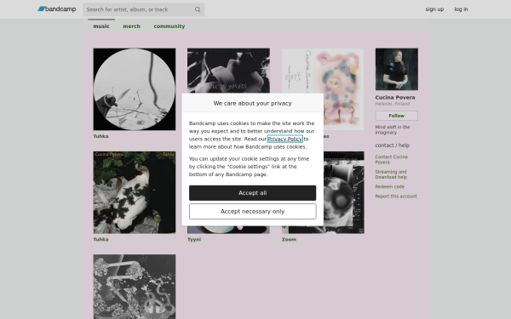The width and height of the screenshot is (511, 319).
Task: Click the contact / help heading
Action: point(393,145)
